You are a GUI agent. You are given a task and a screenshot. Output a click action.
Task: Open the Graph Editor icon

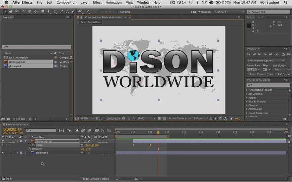(x=109, y=131)
